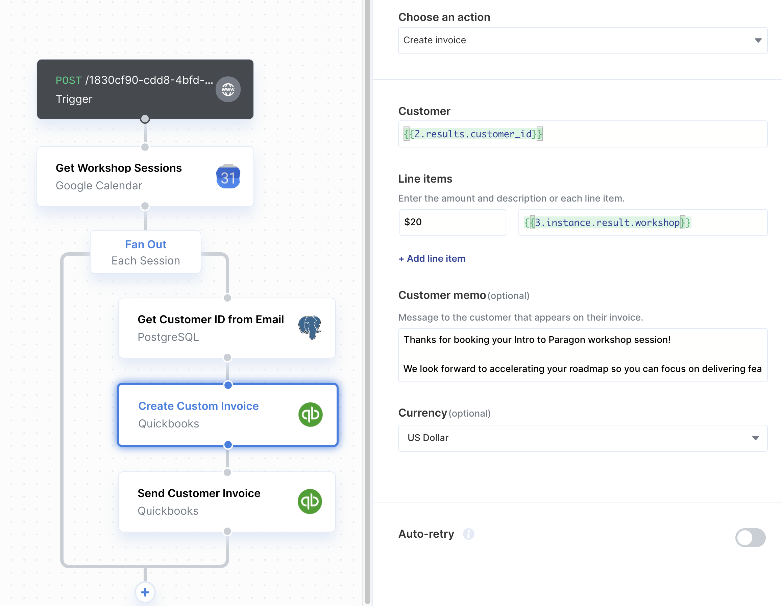Click the 'Google Calendar' subtitle text
This screenshot has height=606, width=782.
[x=99, y=186]
